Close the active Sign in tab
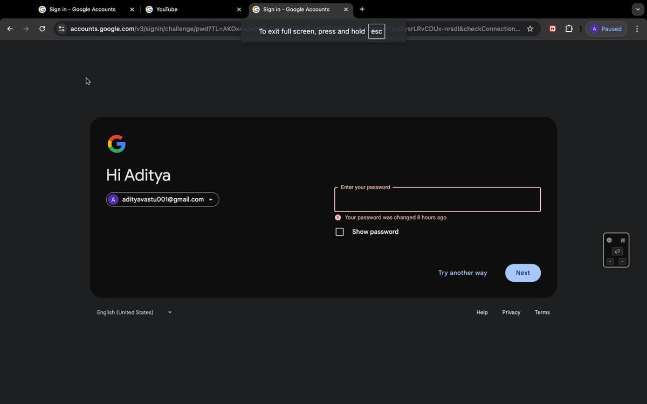This screenshot has height=404, width=647. tap(346, 9)
